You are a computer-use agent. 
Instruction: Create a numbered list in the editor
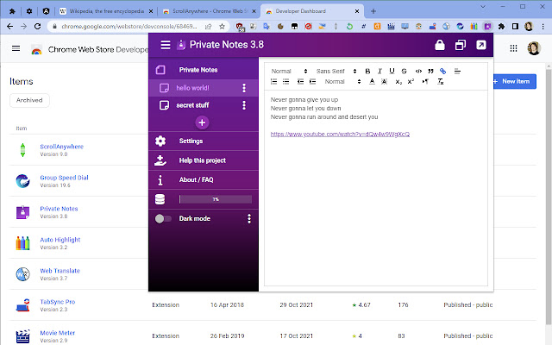pyautogui.click(x=274, y=82)
